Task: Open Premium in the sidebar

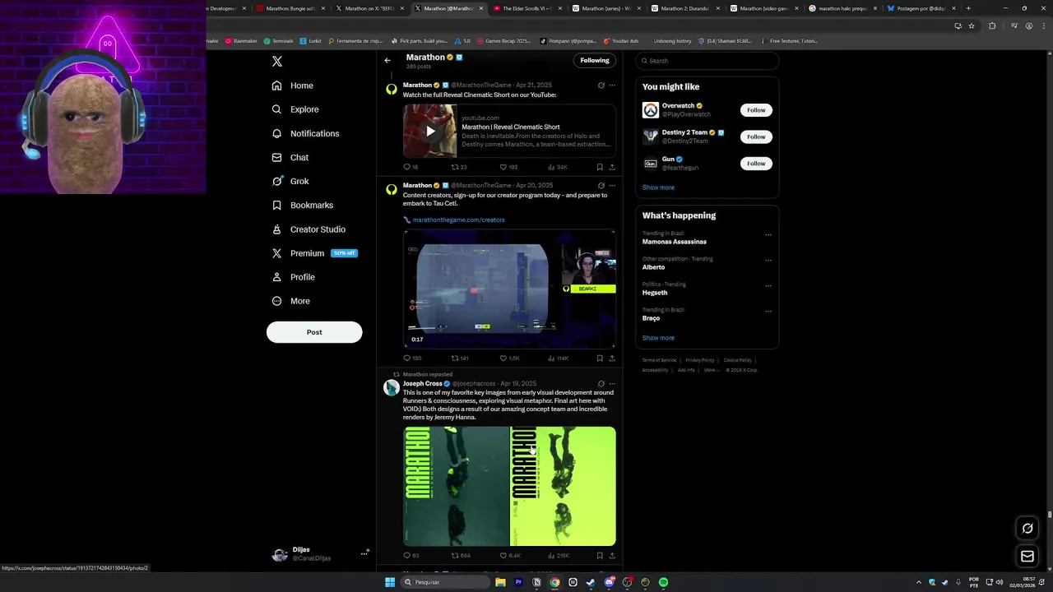Action: pos(313,253)
